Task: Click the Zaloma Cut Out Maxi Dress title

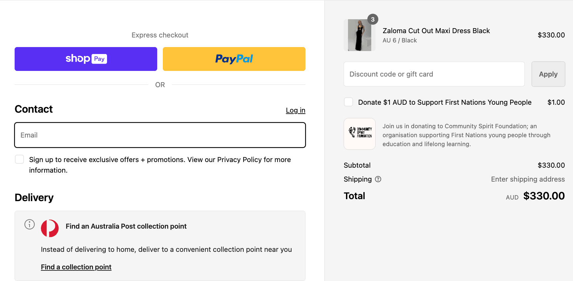Action: tap(436, 31)
